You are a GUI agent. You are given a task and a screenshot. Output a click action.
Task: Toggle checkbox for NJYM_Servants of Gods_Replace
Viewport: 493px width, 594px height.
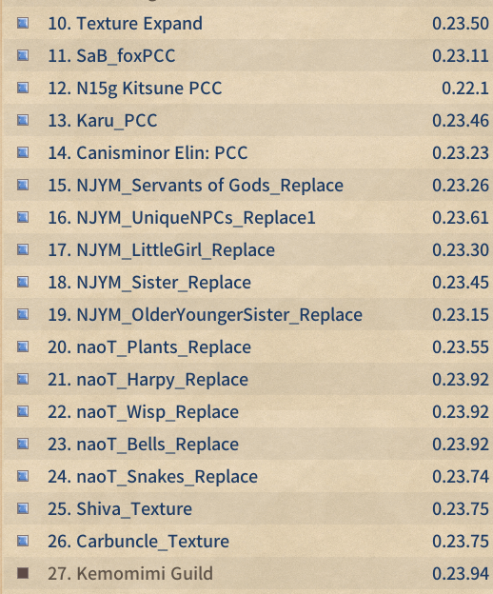[x=23, y=186]
